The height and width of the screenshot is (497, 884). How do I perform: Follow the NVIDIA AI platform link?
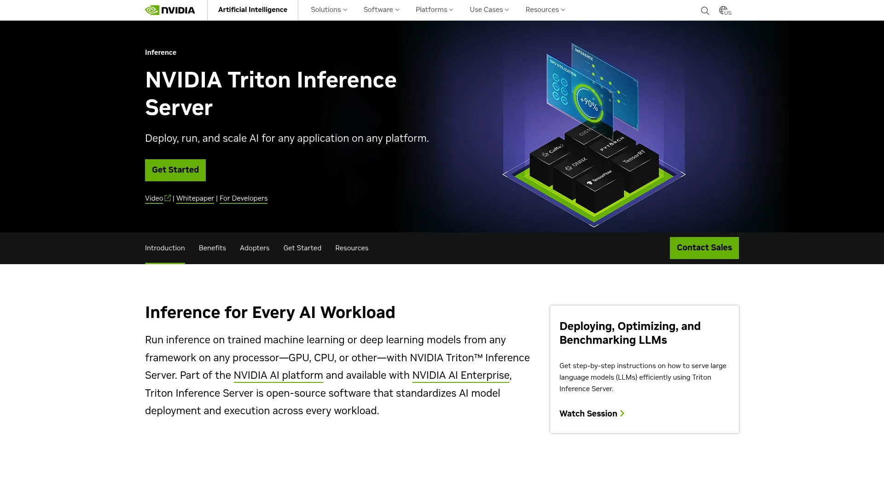click(x=279, y=376)
